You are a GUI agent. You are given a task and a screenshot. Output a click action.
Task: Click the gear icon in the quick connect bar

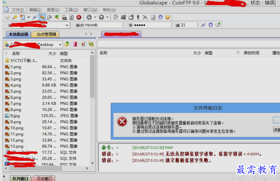[x=211, y=25]
